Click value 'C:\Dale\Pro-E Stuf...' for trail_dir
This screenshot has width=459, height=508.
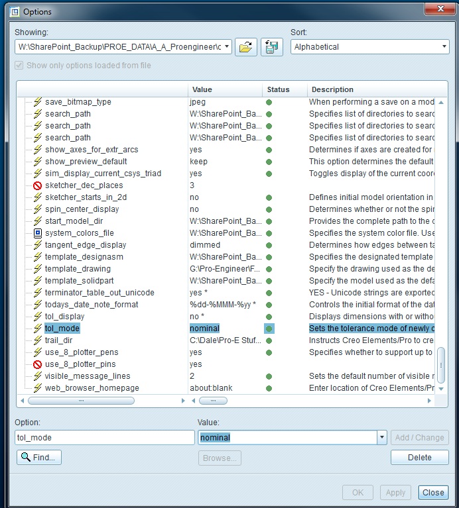pos(225,340)
